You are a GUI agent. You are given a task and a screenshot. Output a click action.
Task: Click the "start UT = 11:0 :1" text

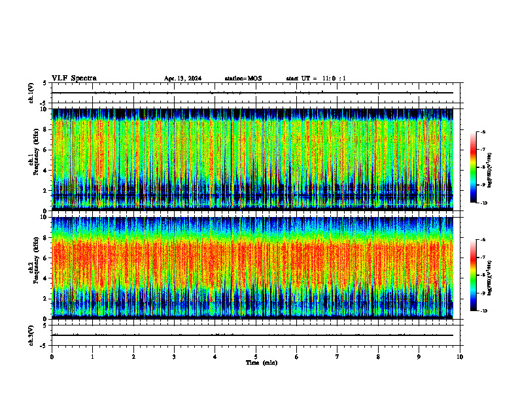click(x=316, y=78)
